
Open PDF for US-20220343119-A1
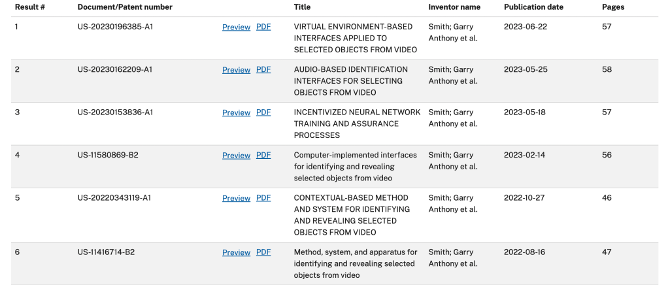pyautogui.click(x=263, y=198)
